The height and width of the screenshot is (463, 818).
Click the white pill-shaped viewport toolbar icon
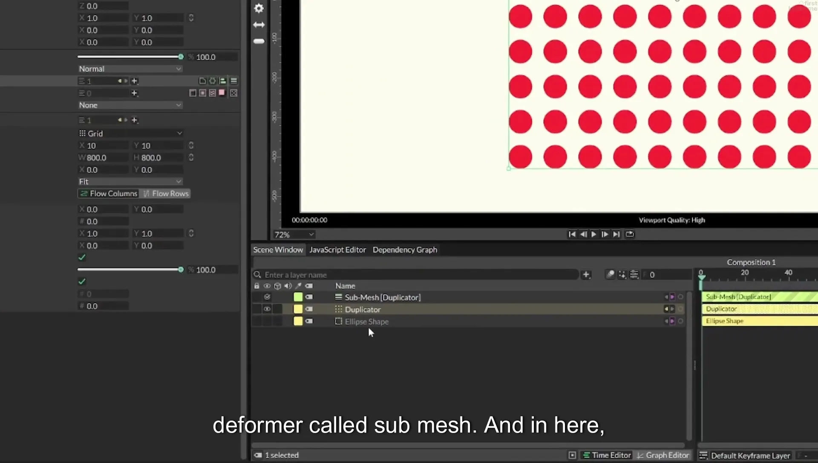259,41
